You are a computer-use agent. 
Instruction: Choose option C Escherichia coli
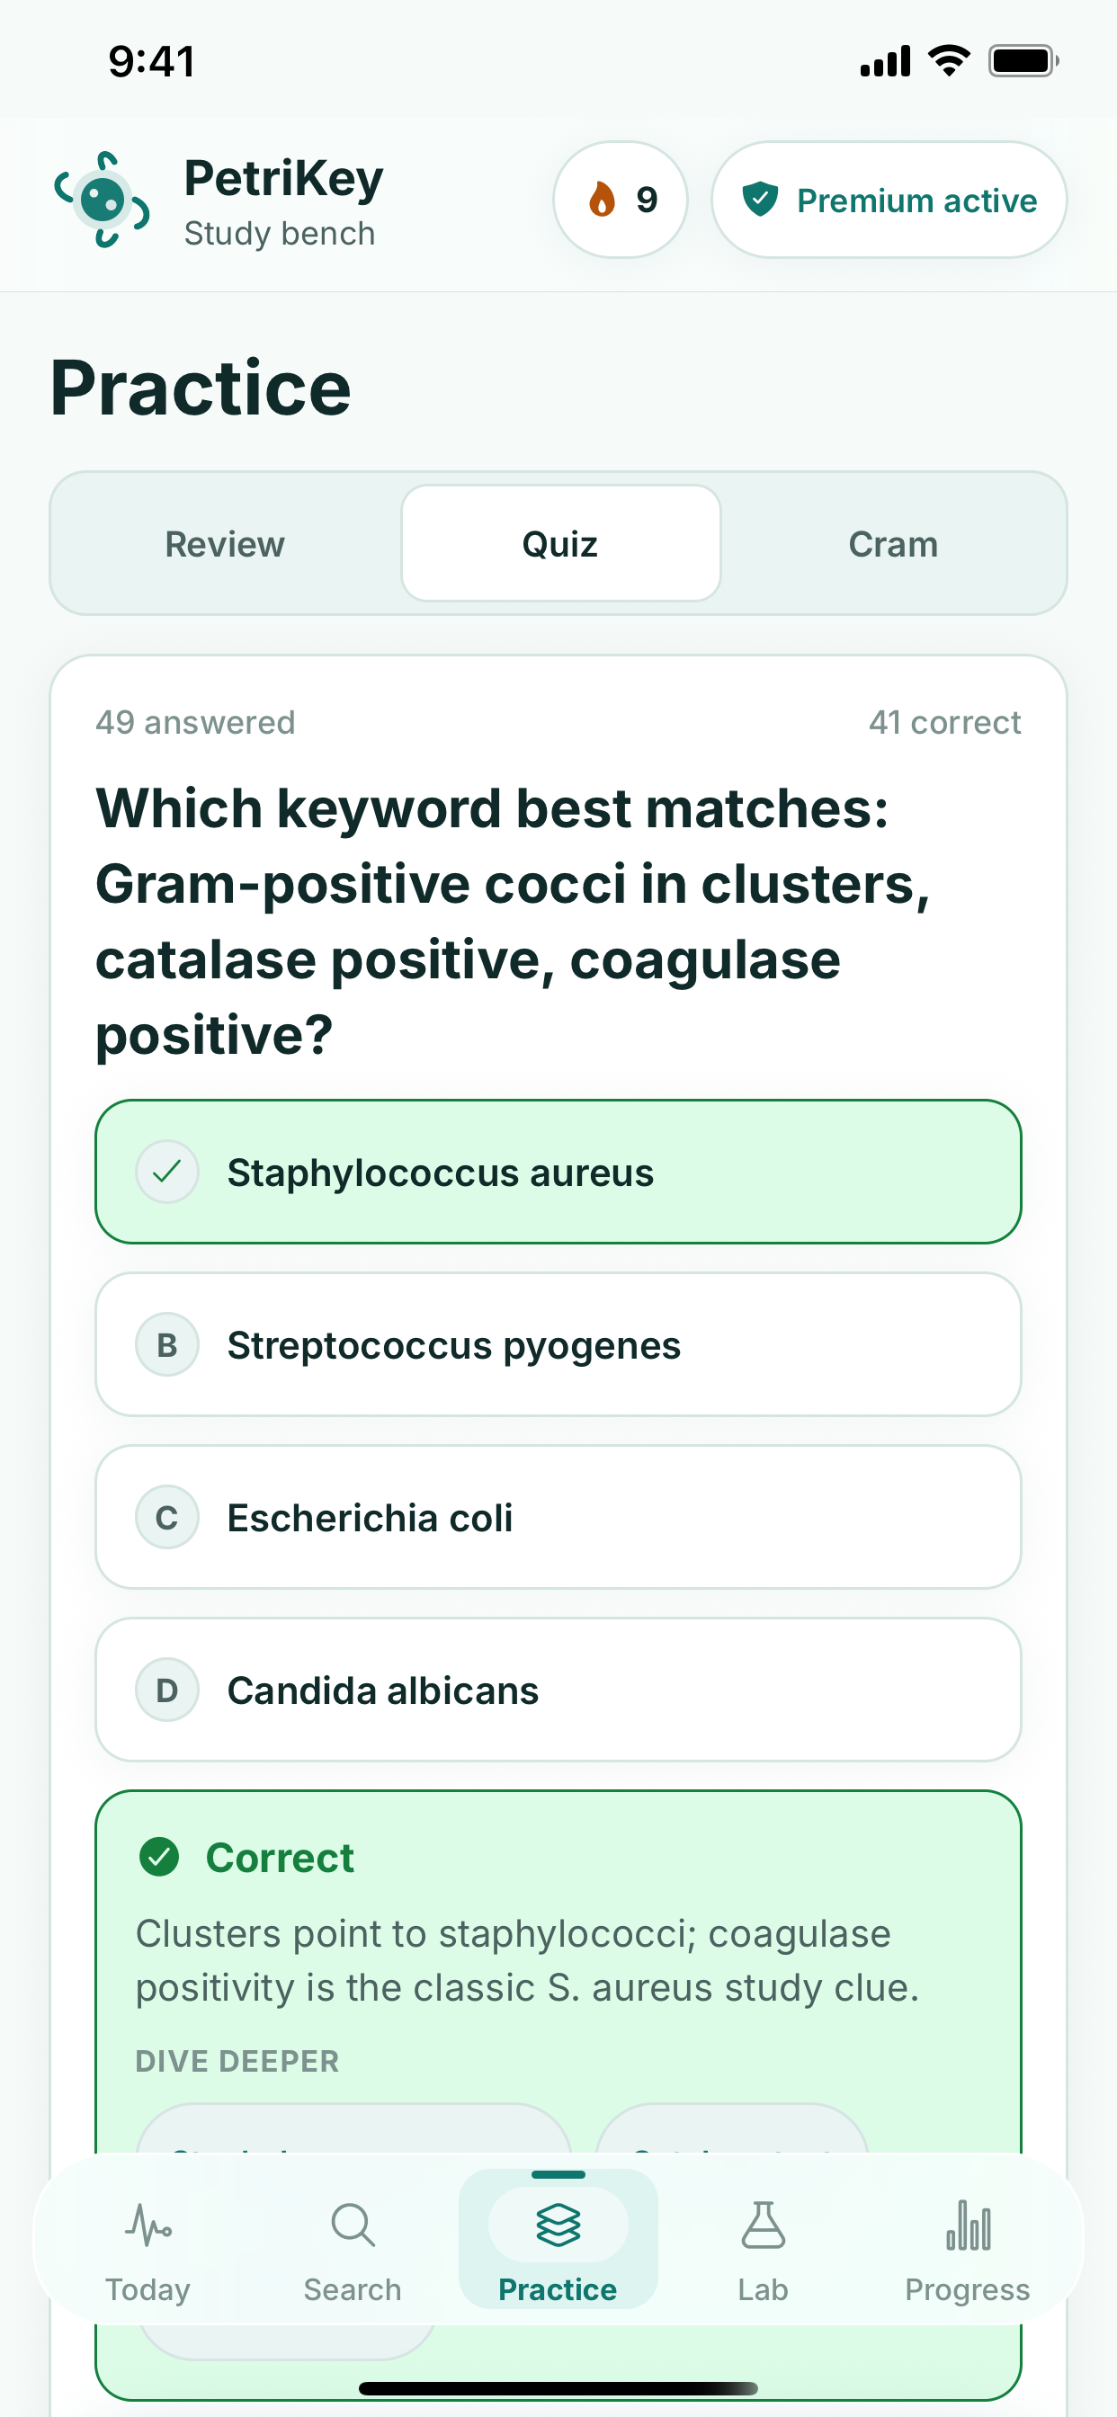558,1517
